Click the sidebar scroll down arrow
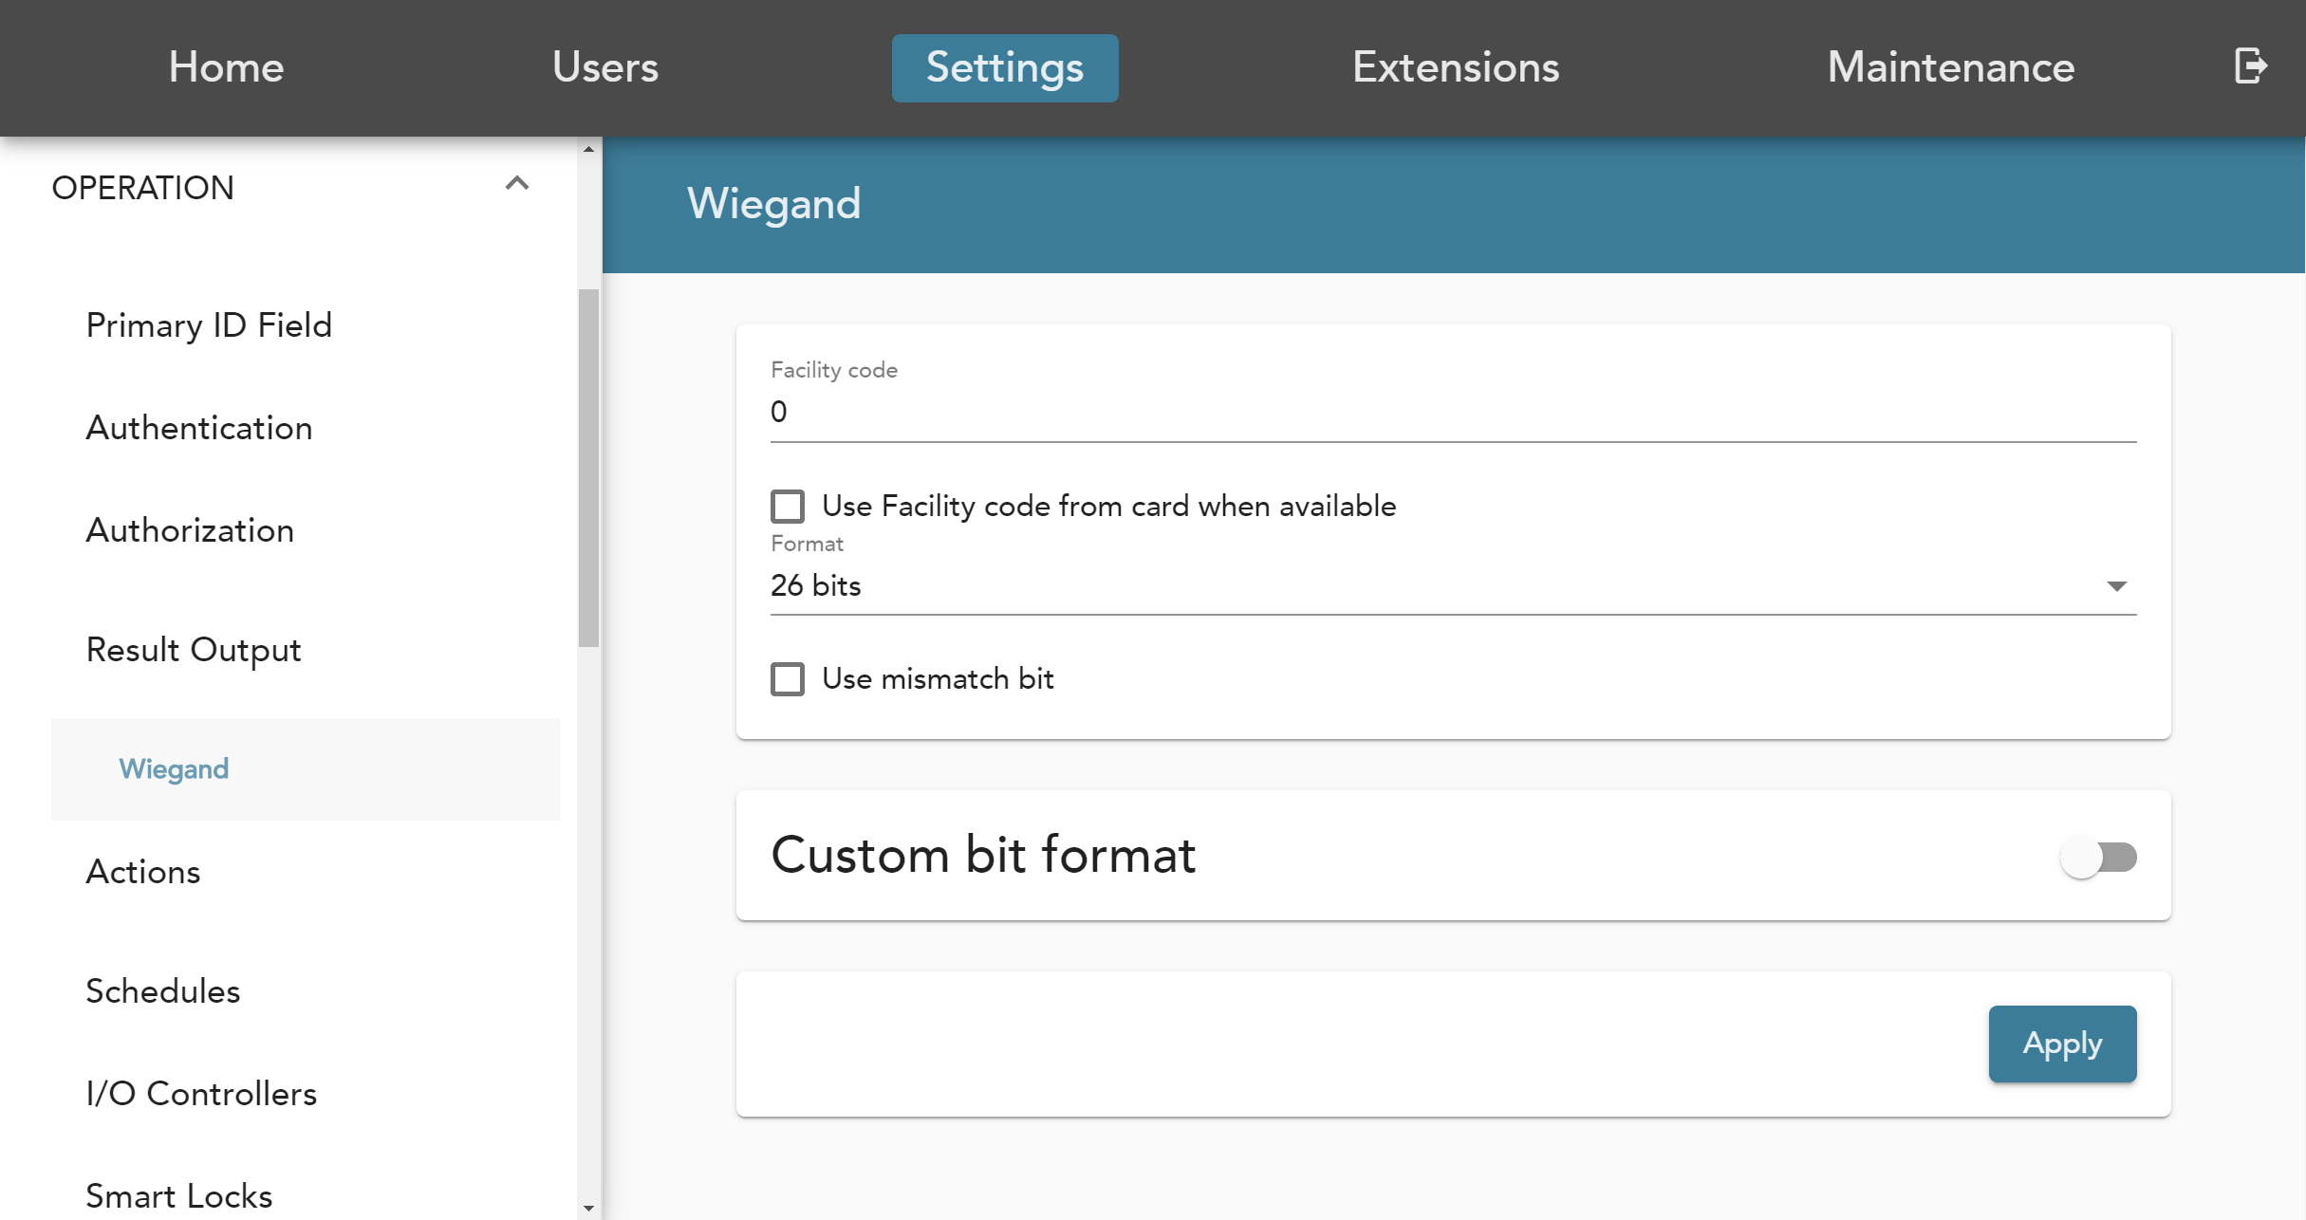 tap(588, 1208)
